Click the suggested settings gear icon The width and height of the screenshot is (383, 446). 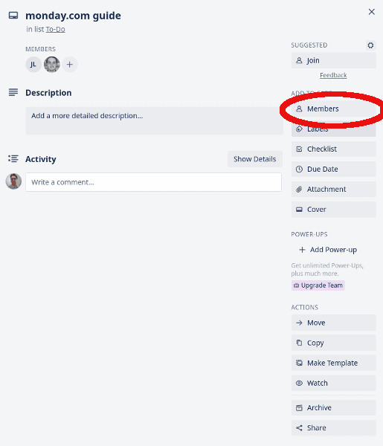(x=370, y=45)
